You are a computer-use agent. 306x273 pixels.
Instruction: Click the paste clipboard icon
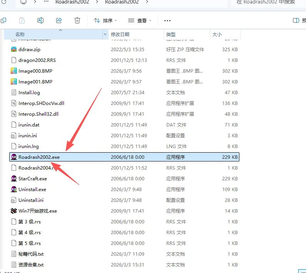(22, 20)
